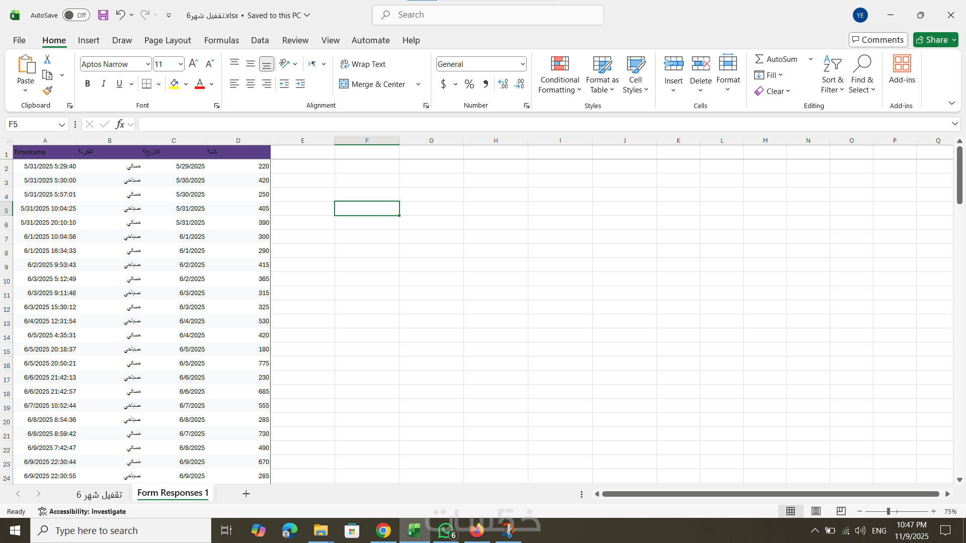Image resolution: width=966 pixels, height=543 pixels.
Task: Toggle the AutoSave switch
Action: click(x=75, y=15)
